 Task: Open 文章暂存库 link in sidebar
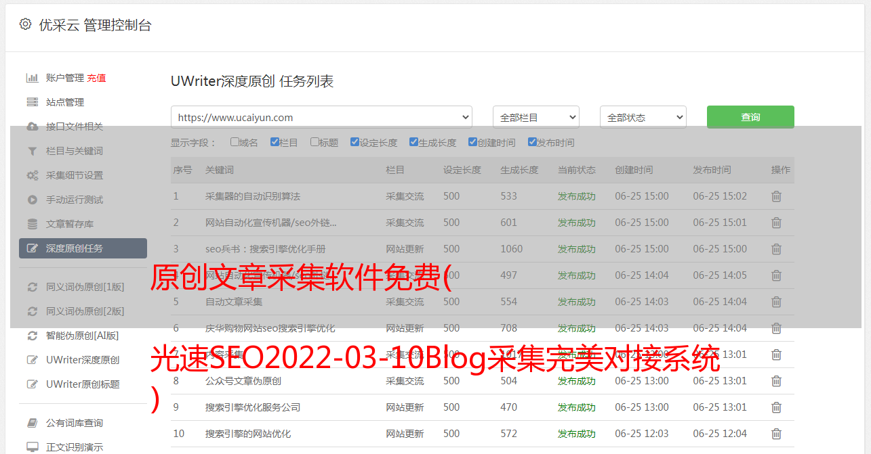(x=70, y=224)
